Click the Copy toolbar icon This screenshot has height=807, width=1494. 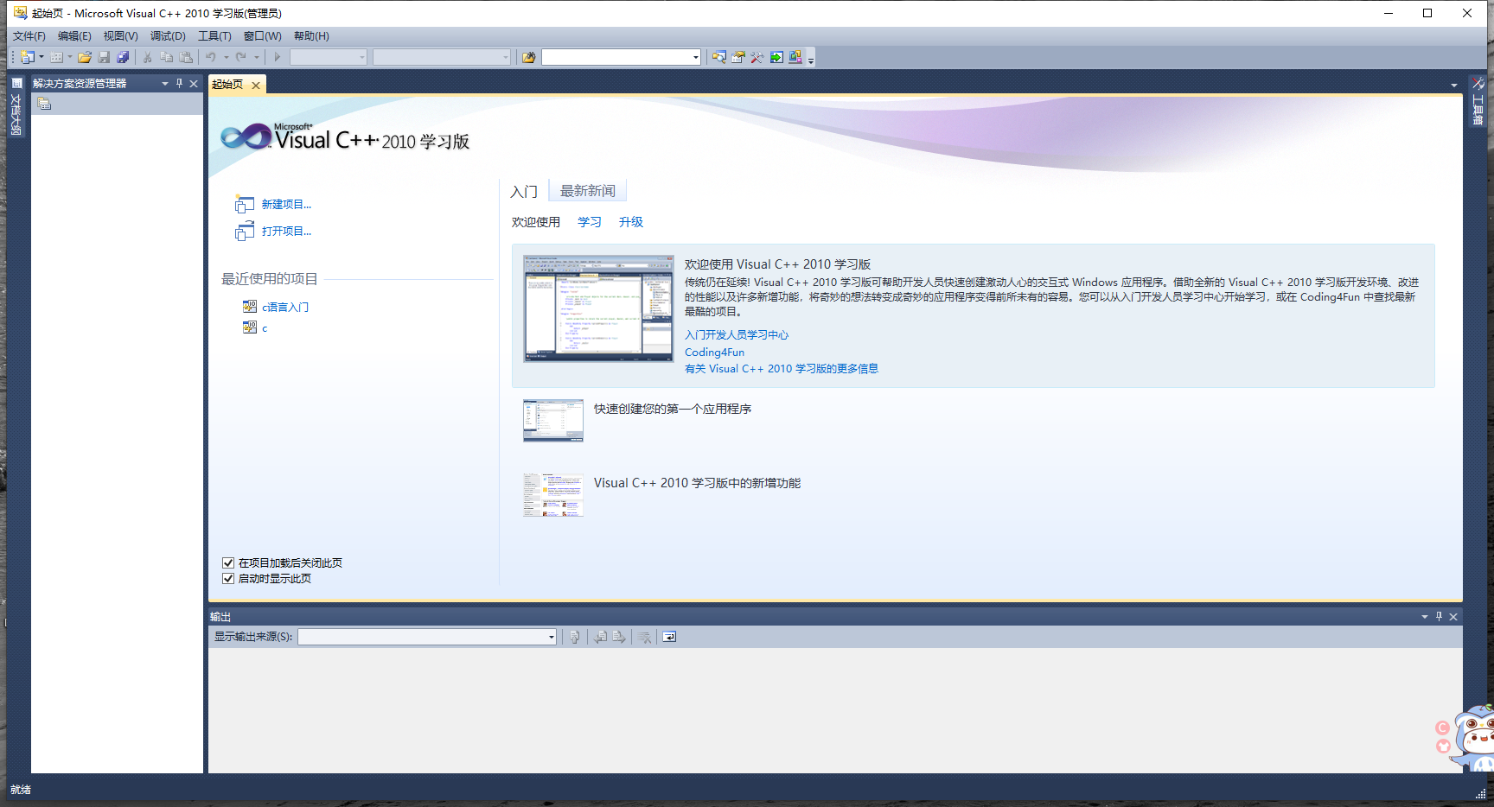[x=167, y=57]
